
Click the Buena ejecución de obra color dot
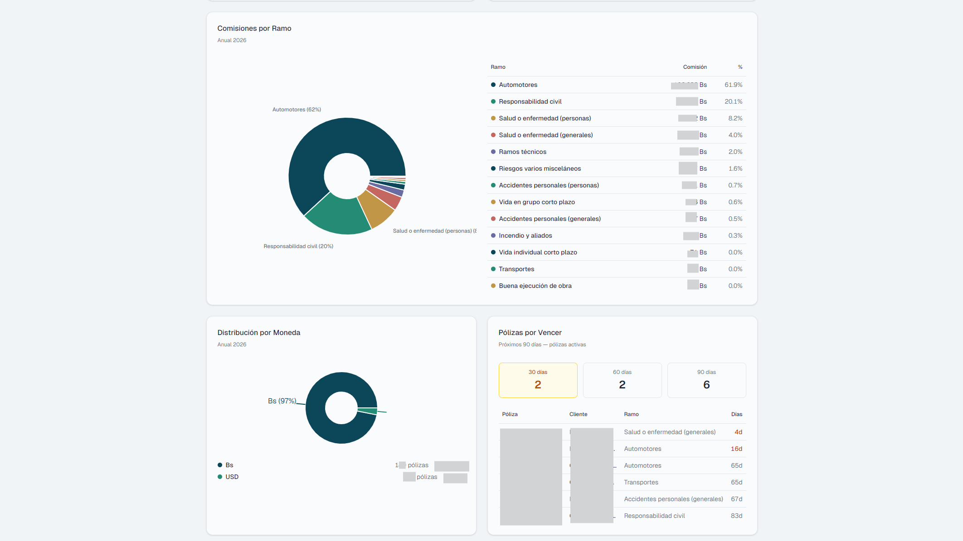pos(493,286)
